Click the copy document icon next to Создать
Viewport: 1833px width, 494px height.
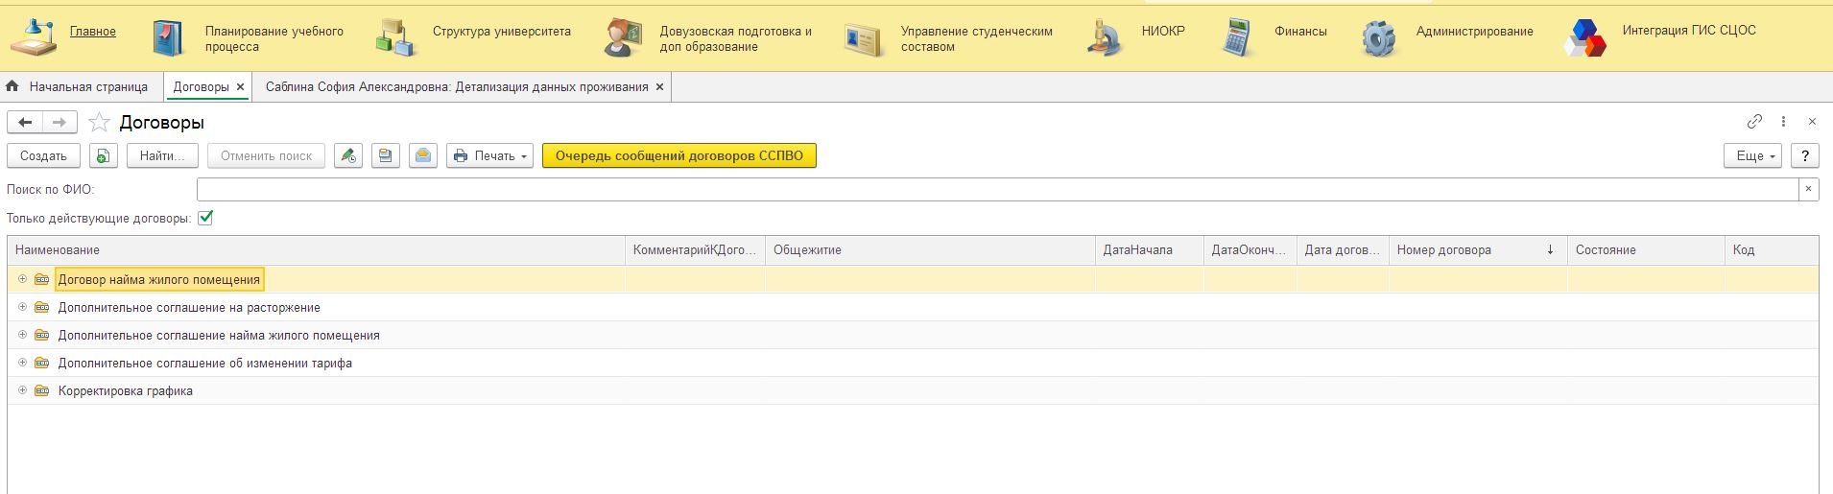click(103, 155)
